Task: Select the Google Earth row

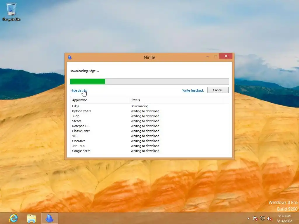Action: [x=149, y=151]
